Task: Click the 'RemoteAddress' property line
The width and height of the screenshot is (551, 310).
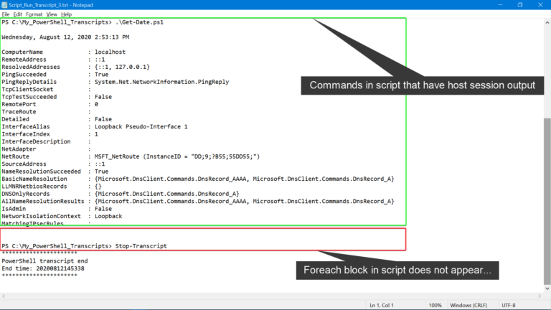Action: (53, 60)
